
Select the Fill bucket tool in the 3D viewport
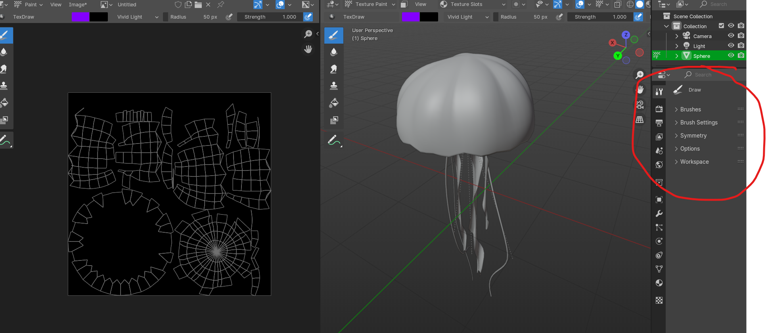click(334, 103)
